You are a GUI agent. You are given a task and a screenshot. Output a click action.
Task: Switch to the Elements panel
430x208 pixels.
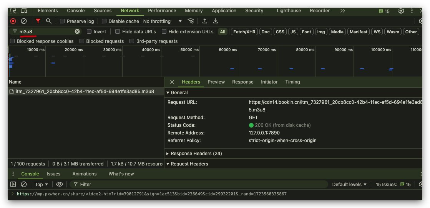(48, 11)
